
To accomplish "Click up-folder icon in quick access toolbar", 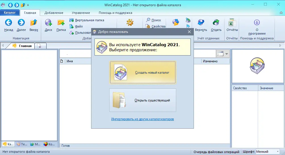I will (23, 5).
